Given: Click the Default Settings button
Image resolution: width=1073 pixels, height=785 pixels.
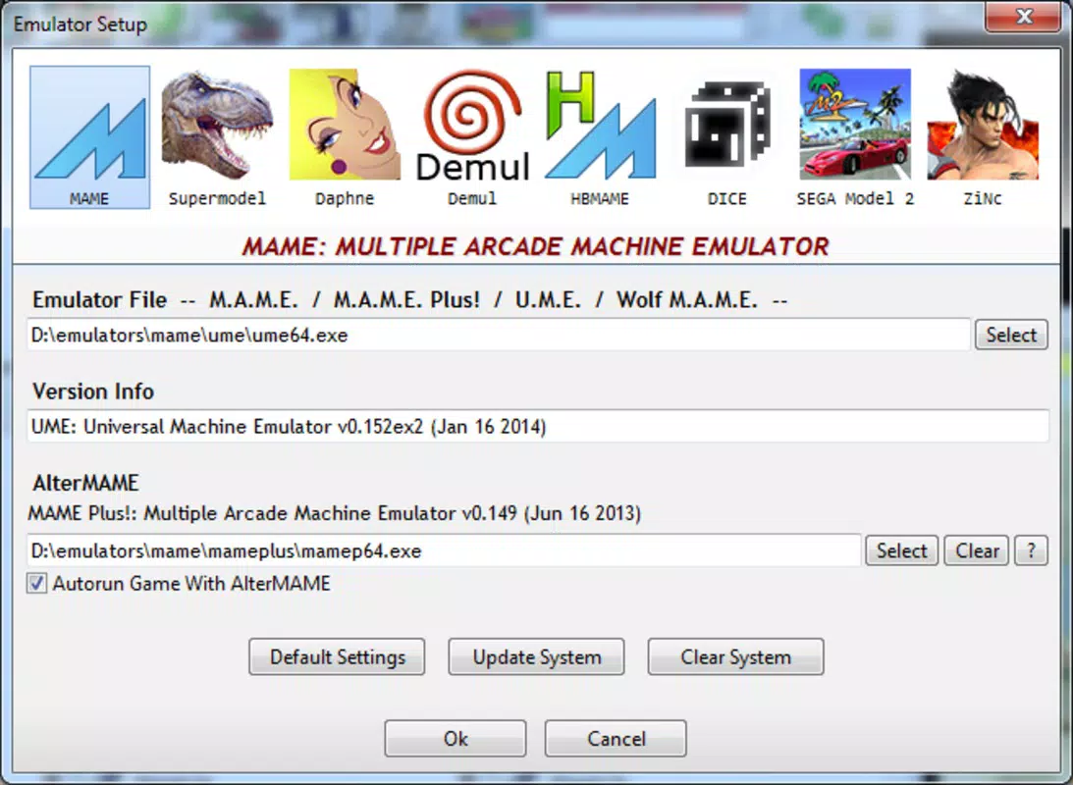Looking at the screenshot, I should click(x=337, y=657).
